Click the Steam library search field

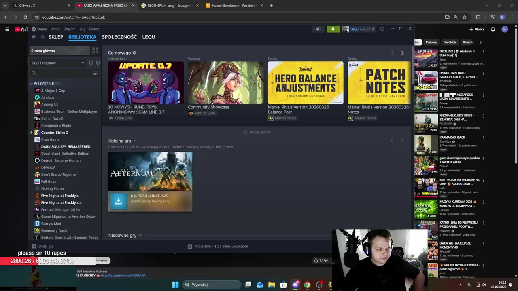tap(61, 73)
